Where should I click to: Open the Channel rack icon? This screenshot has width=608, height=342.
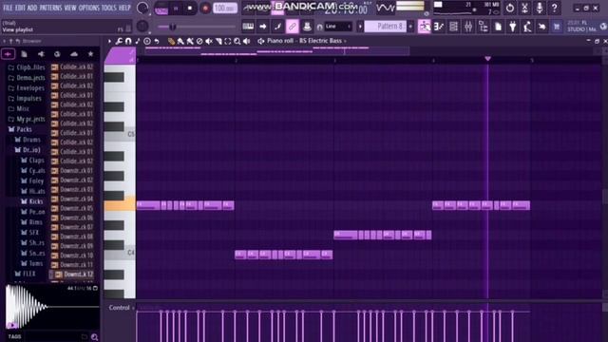tap(454, 27)
